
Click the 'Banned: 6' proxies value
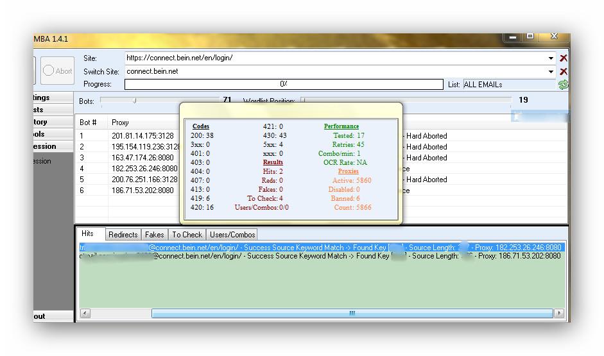click(x=345, y=199)
